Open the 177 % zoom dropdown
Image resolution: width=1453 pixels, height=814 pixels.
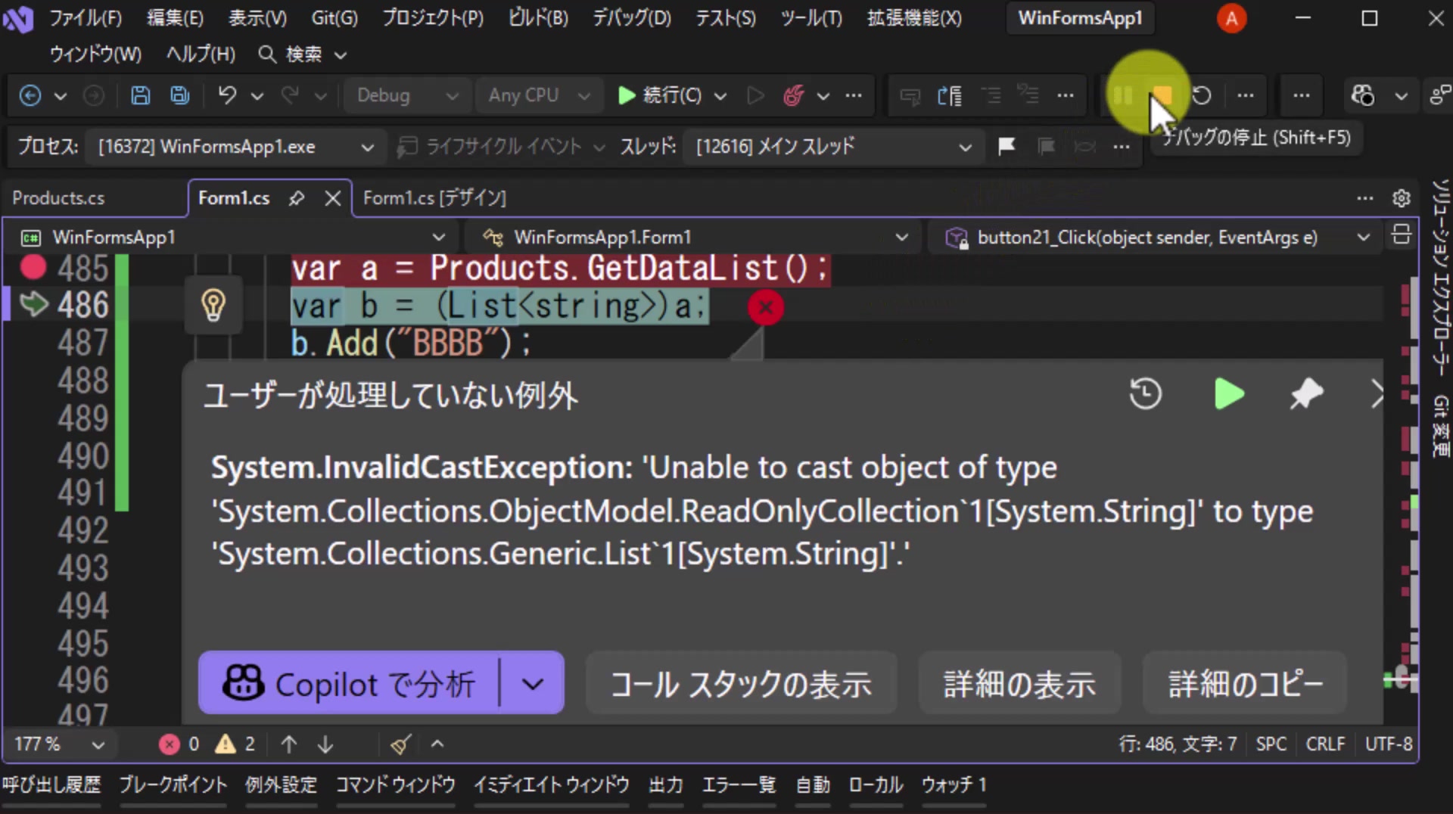tap(59, 744)
